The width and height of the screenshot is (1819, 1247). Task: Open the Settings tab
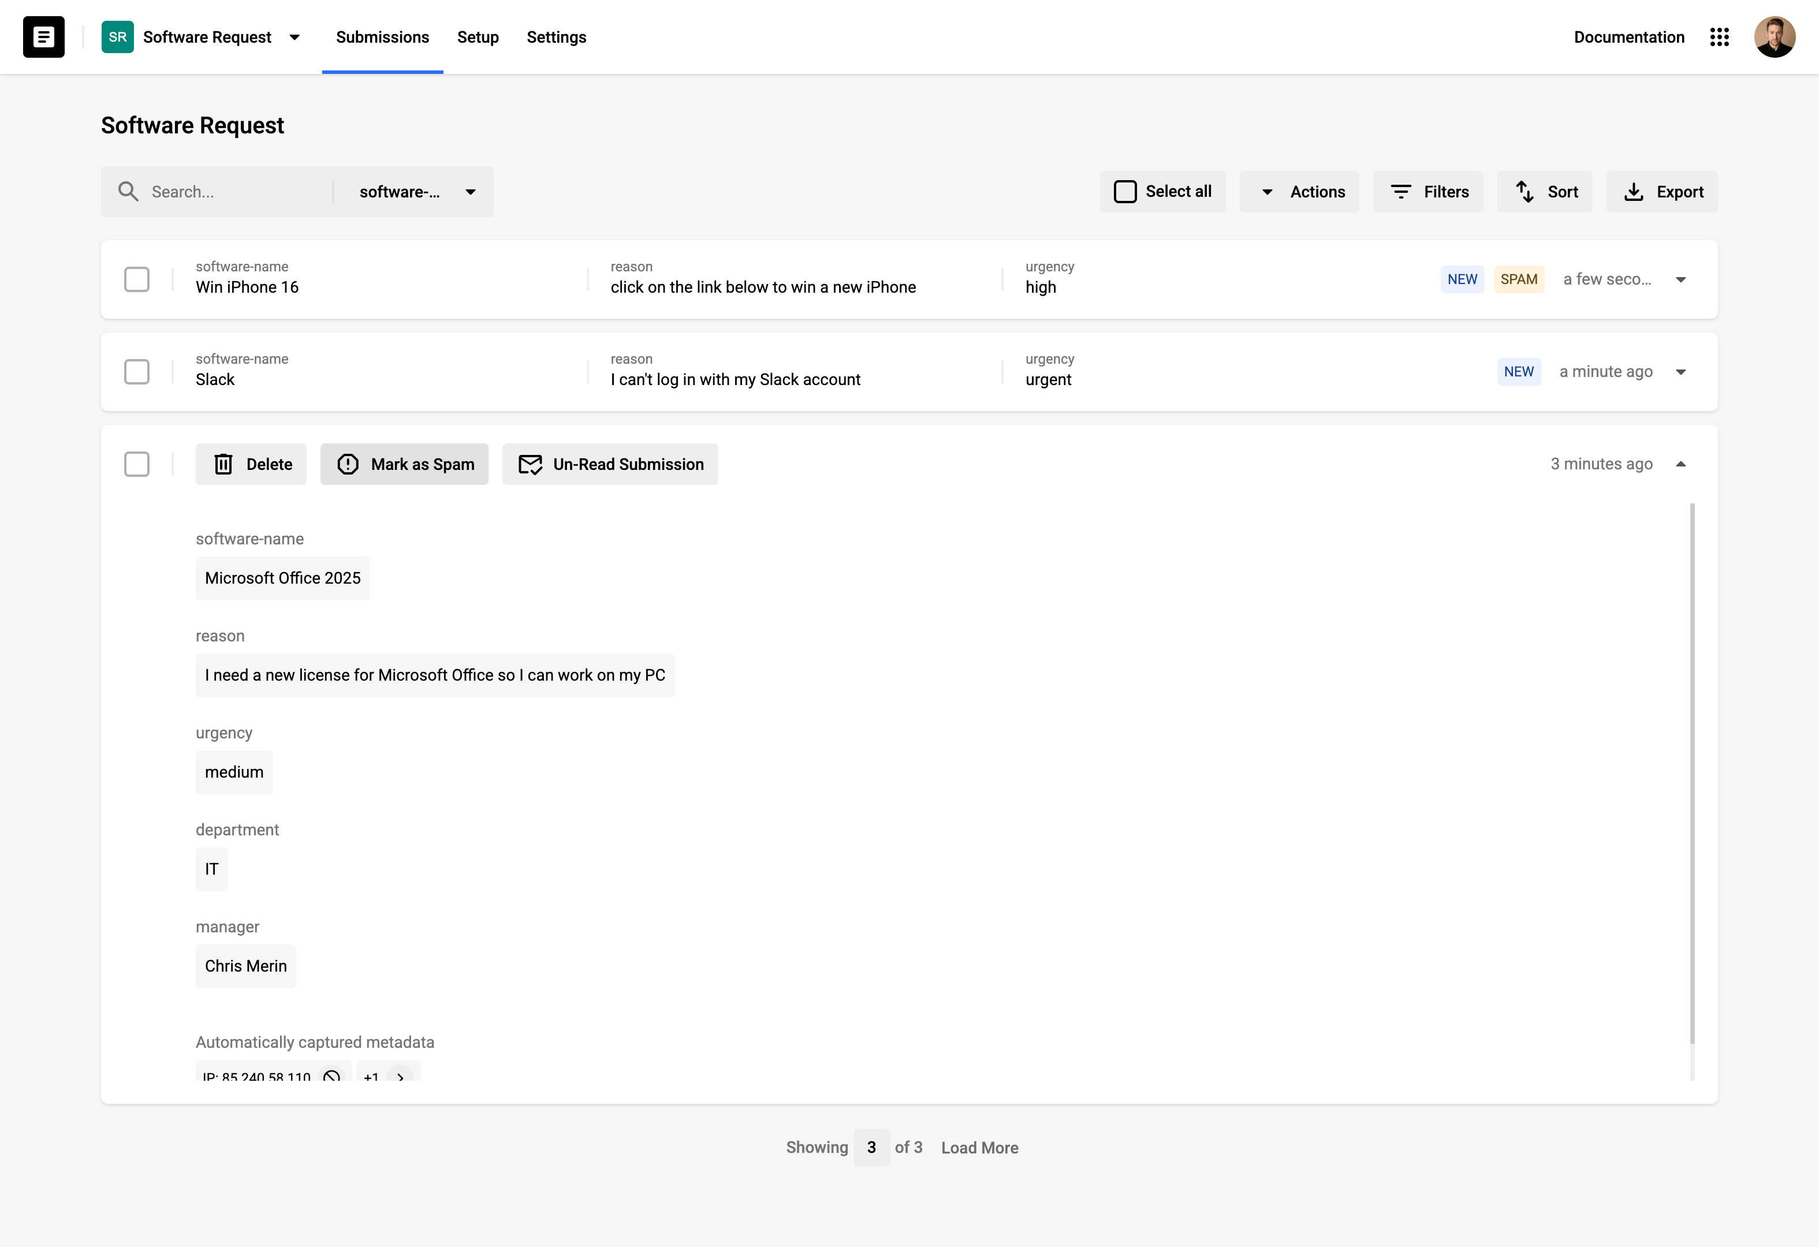[556, 37]
